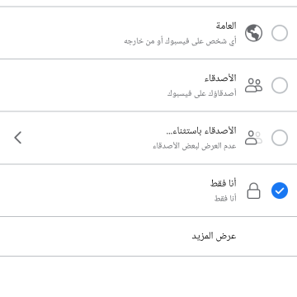Screen dimensions: 297x297
Task: Click the checked أنا فقط radio button
Action: 280,191
